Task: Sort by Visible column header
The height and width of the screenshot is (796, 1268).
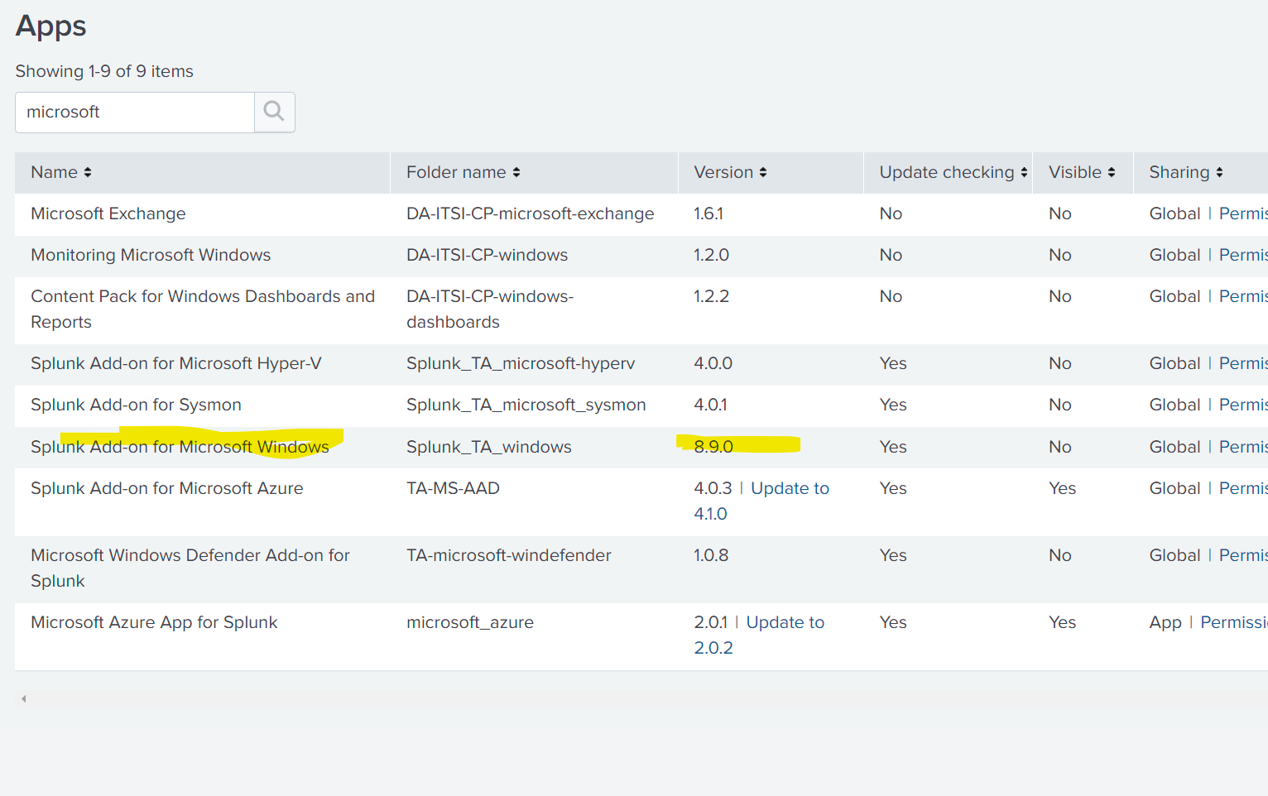Action: [1081, 172]
